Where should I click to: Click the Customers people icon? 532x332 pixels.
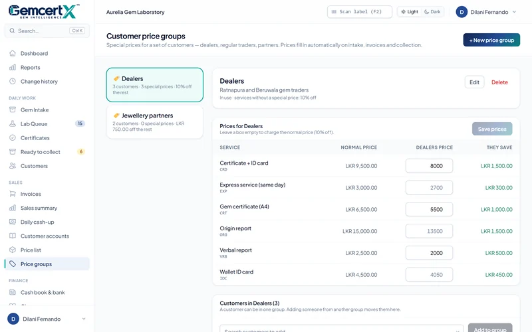(x=13, y=165)
